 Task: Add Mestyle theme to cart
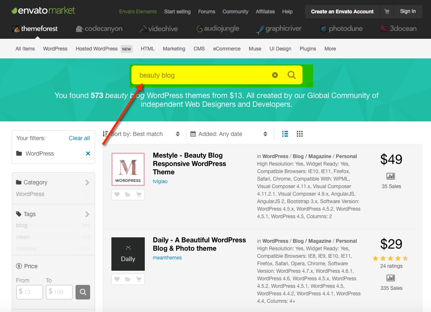click(x=139, y=194)
